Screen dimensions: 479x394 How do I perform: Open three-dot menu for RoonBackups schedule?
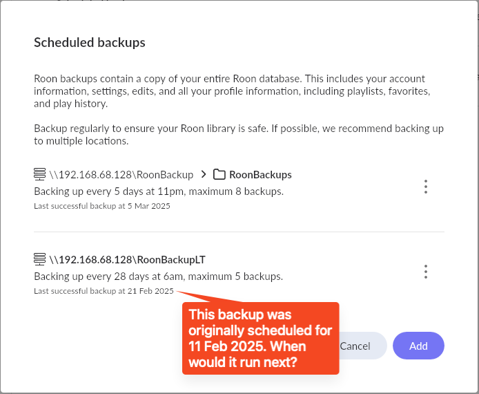pos(426,187)
